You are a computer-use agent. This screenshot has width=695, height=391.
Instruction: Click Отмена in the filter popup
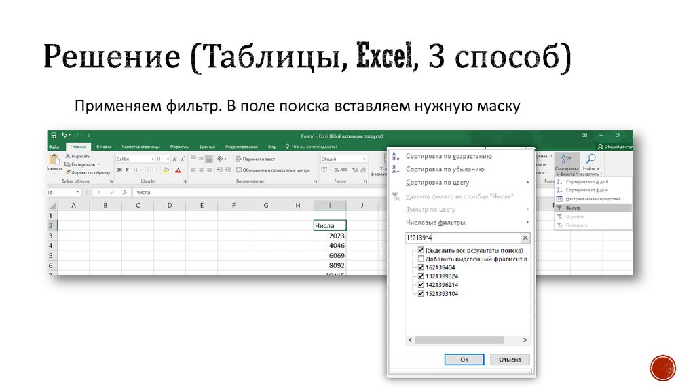[510, 360]
